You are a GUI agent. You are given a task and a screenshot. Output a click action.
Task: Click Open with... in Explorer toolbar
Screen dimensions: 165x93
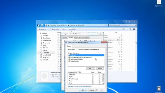(54, 29)
